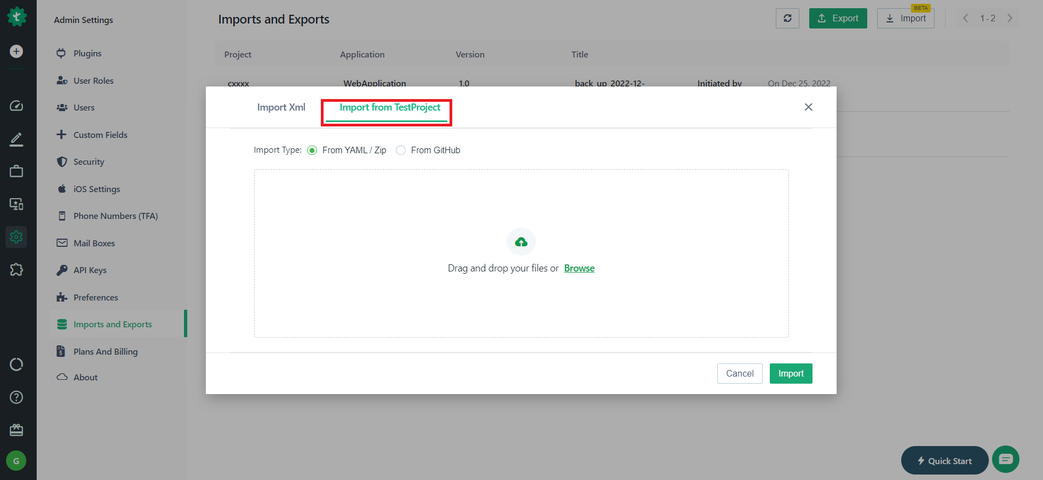This screenshot has width=1043, height=480.
Task: Click the file drag and drop area
Action: (x=521, y=253)
